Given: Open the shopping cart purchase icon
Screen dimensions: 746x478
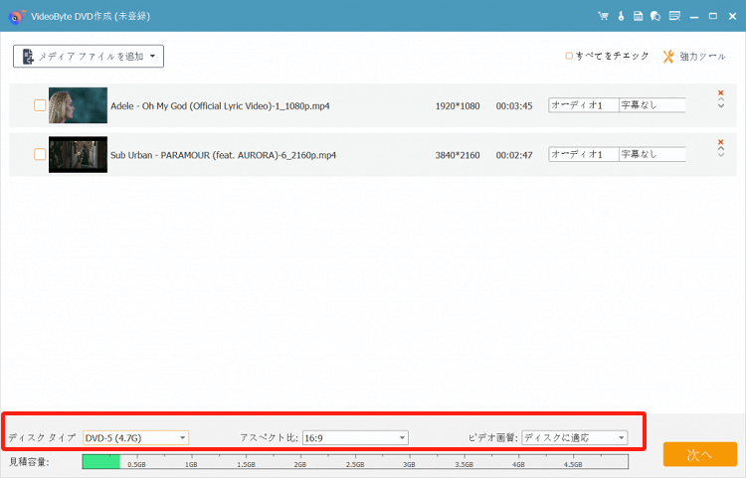Looking at the screenshot, I should click(x=603, y=16).
